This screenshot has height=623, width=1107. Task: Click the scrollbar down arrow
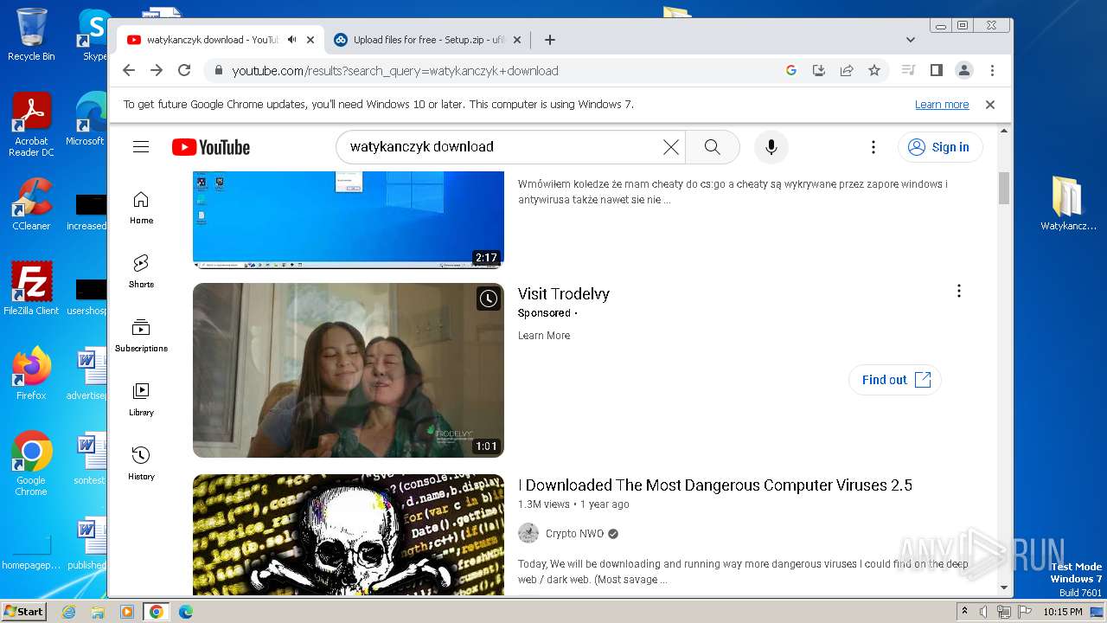pos(1004,588)
